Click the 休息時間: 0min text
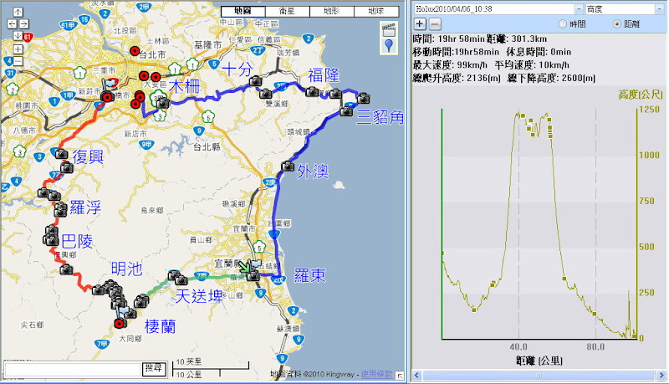669x384 pixels. pyautogui.click(x=539, y=52)
